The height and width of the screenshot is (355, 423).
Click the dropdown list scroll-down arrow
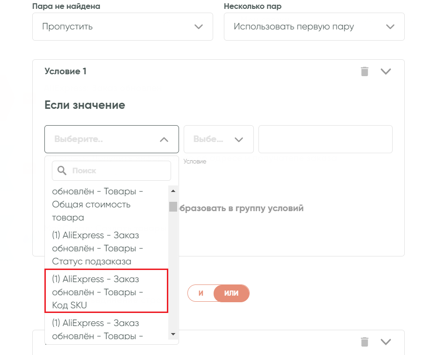point(173,334)
